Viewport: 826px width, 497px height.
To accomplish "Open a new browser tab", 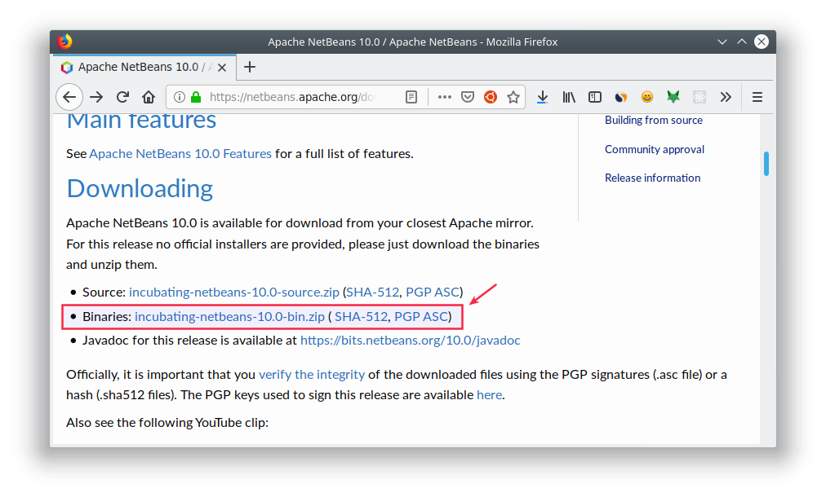I will pos(250,67).
